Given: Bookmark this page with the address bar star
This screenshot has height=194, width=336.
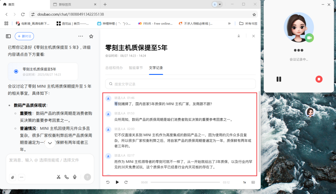Looking at the screenshot, I should (254, 15).
